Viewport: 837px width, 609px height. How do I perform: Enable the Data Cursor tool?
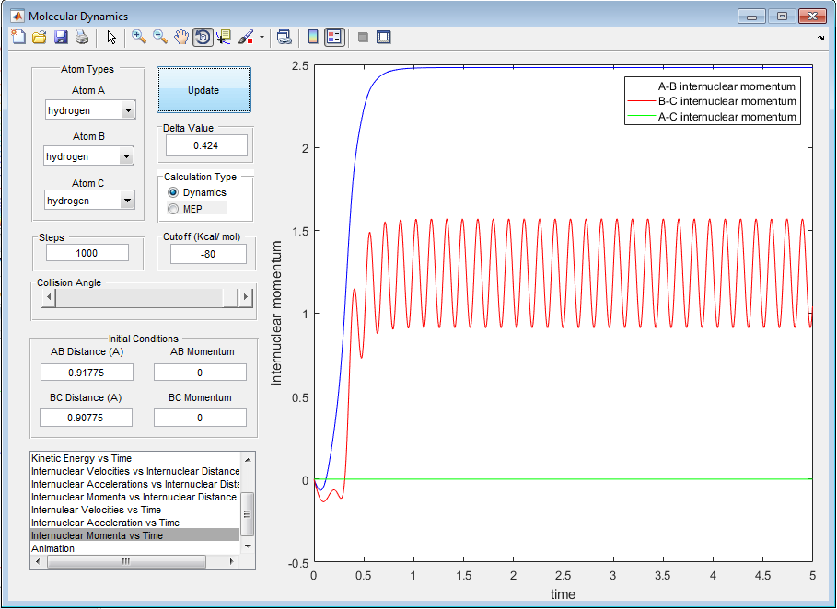tap(224, 38)
